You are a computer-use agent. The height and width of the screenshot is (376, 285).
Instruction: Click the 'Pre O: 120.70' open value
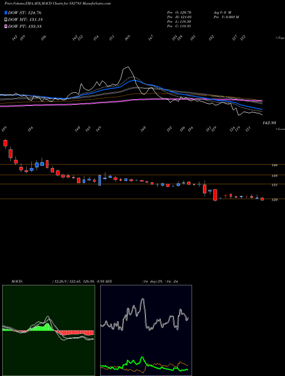[179, 13]
